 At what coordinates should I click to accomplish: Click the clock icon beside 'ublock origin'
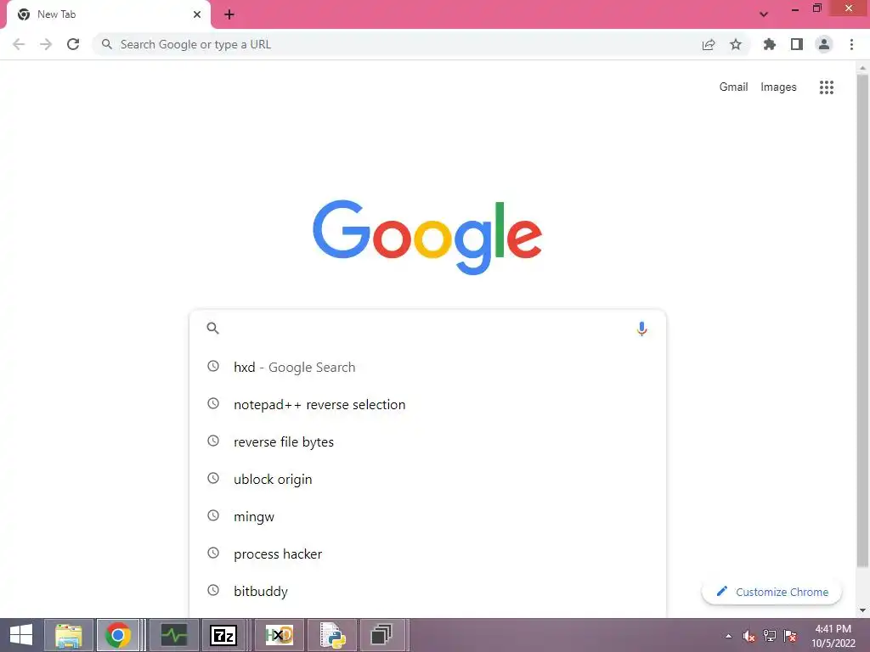213,478
